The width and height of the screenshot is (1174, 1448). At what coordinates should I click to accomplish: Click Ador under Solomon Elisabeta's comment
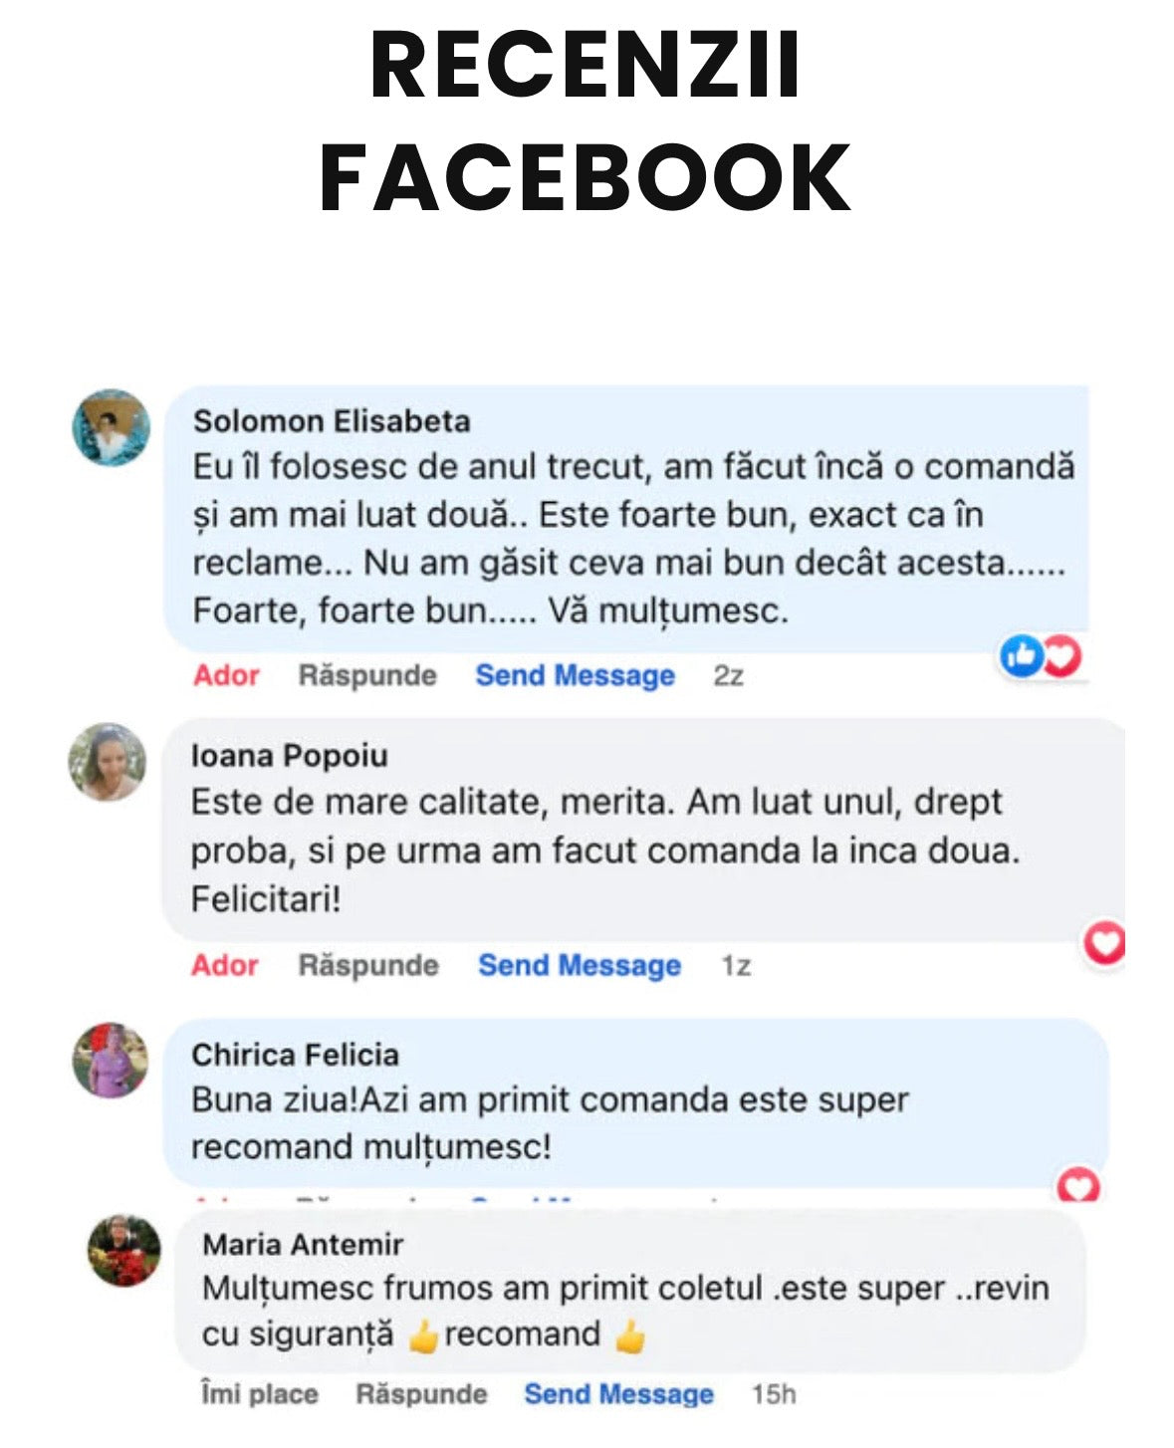[x=226, y=675]
